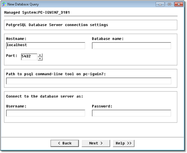Click the Hostname field containing localhost
187x153 pixels.
(46, 45)
